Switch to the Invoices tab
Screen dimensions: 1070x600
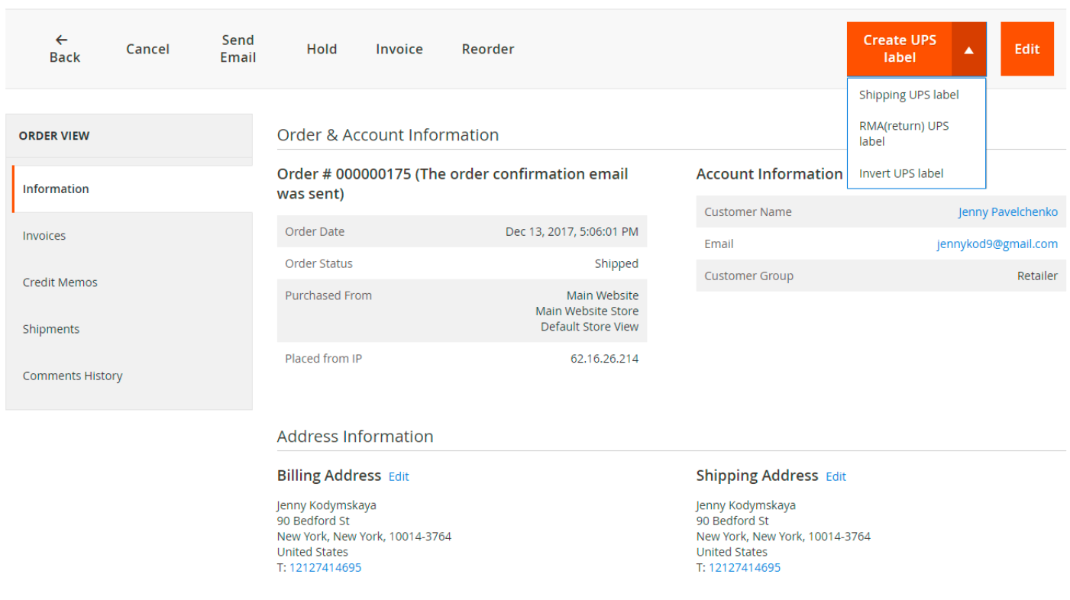click(x=44, y=236)
